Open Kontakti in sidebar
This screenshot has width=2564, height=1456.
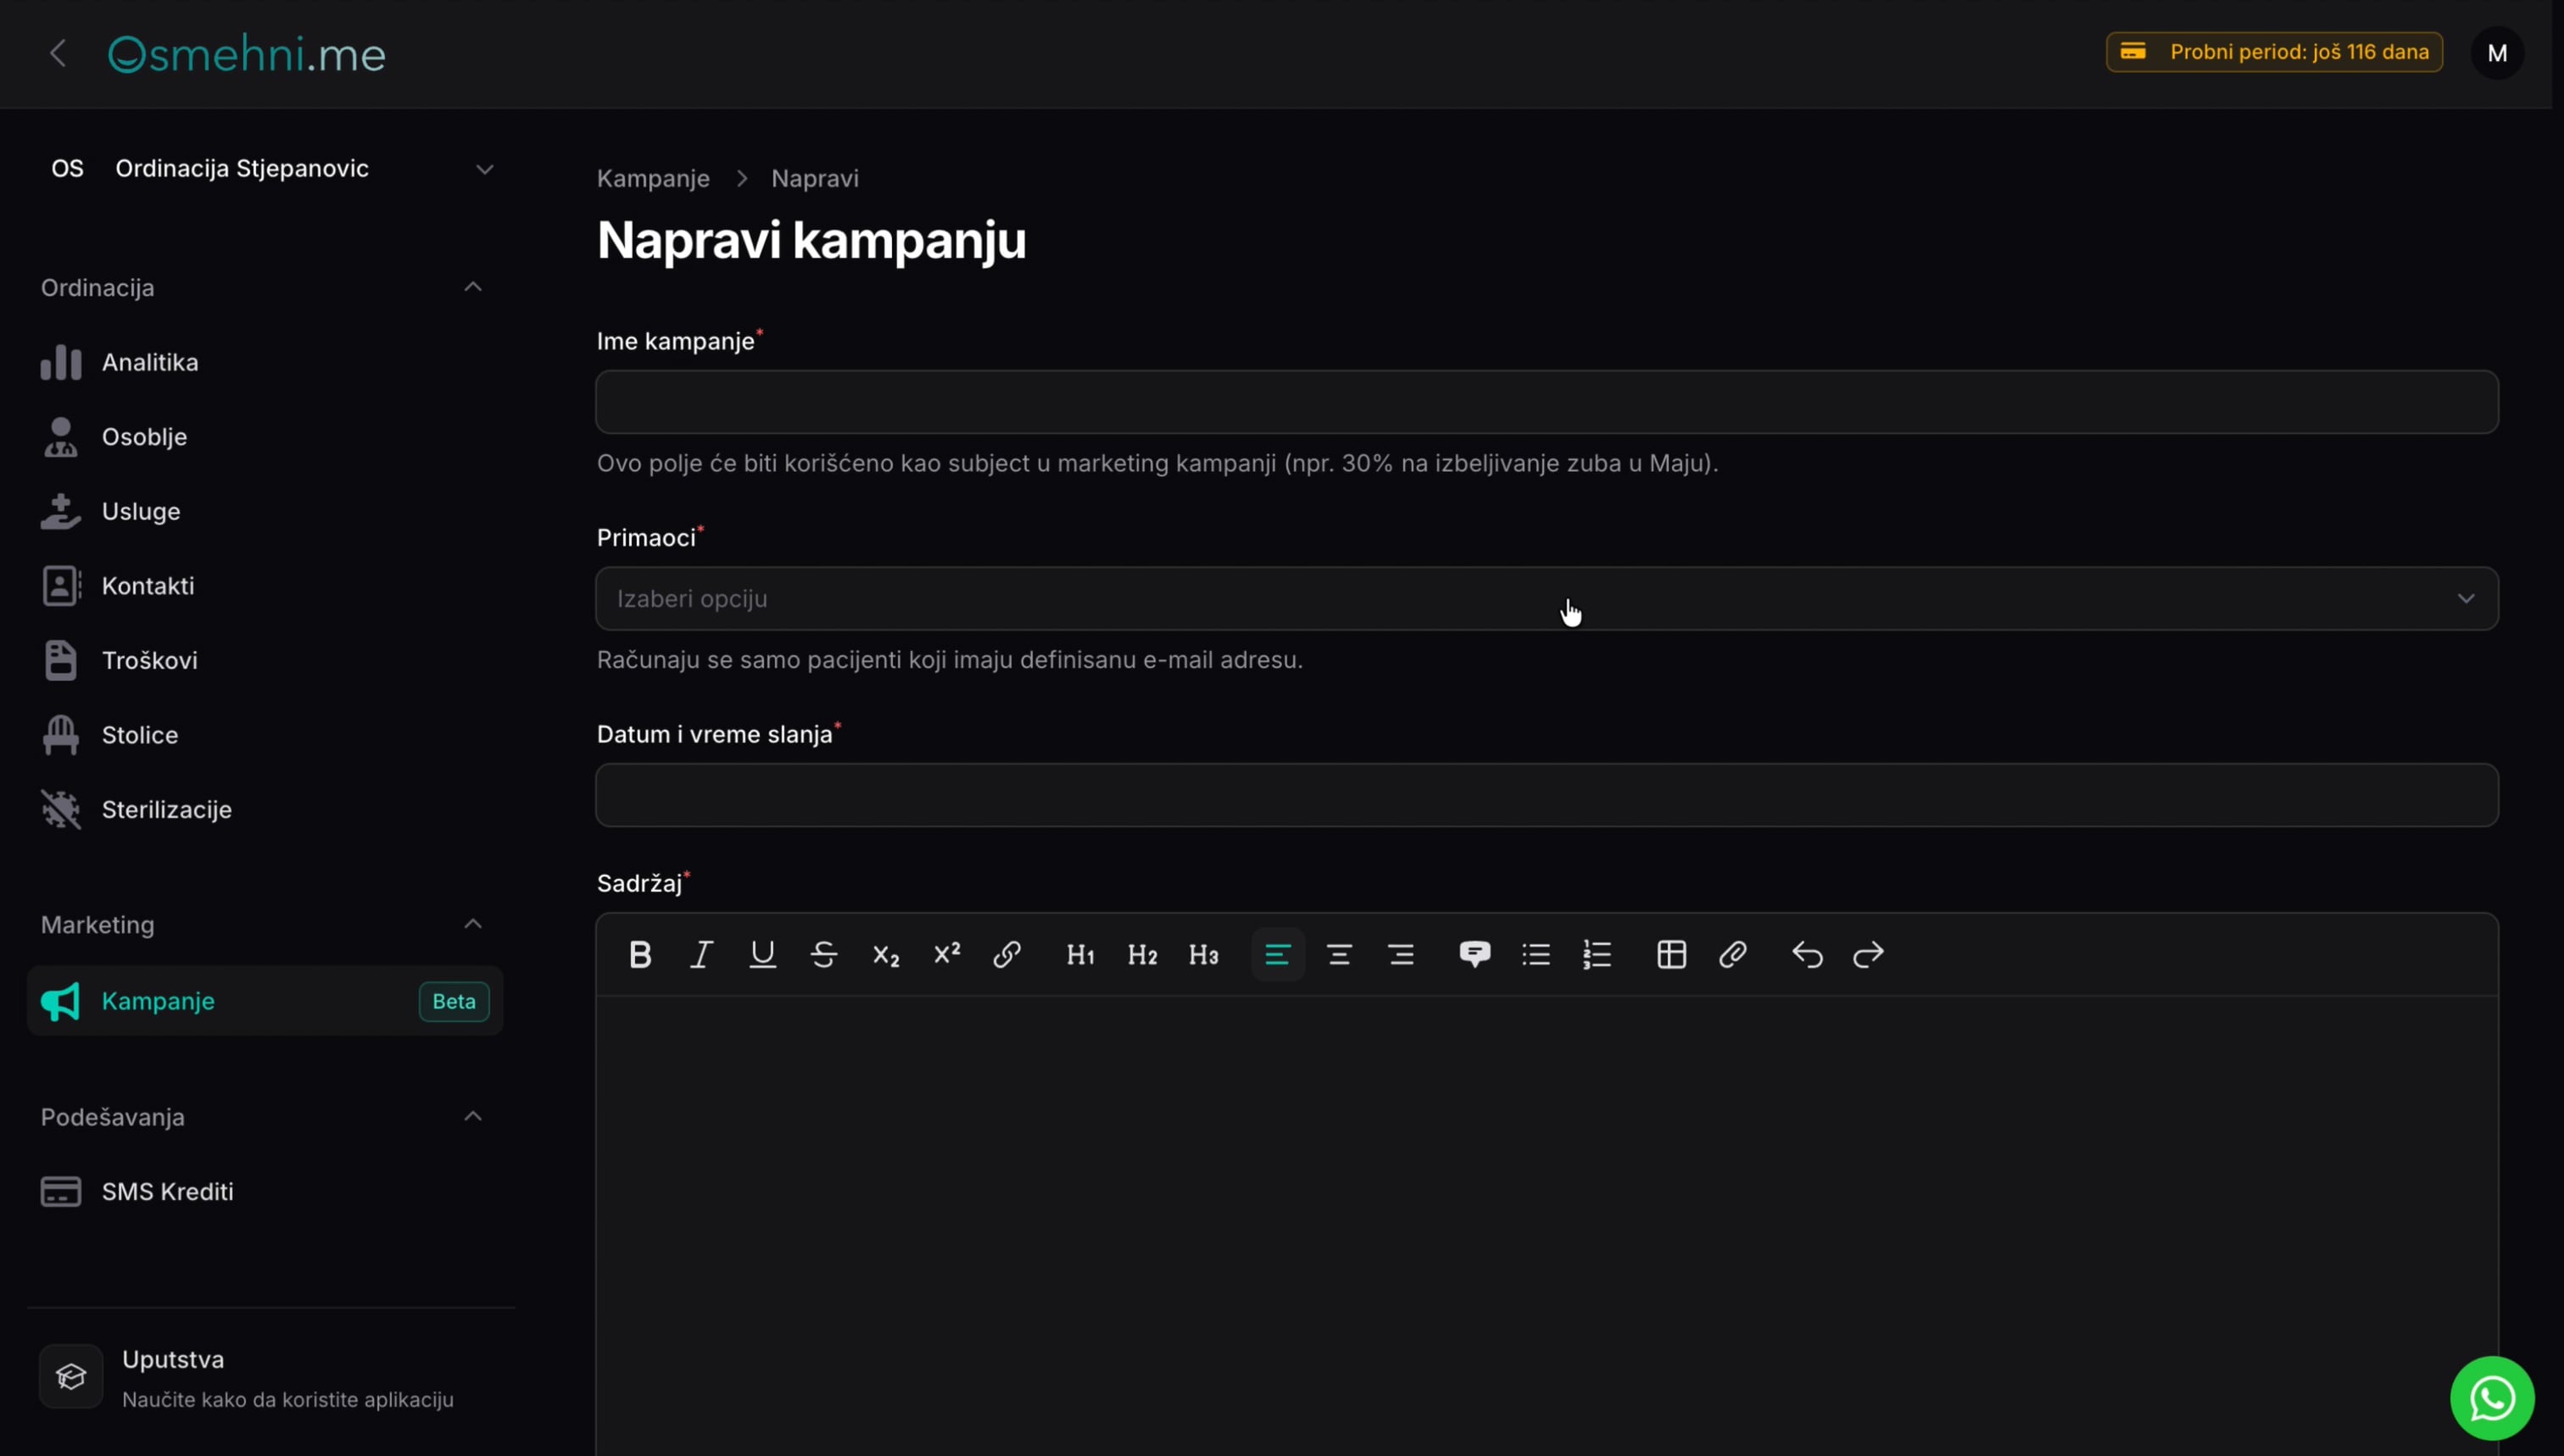264,586
